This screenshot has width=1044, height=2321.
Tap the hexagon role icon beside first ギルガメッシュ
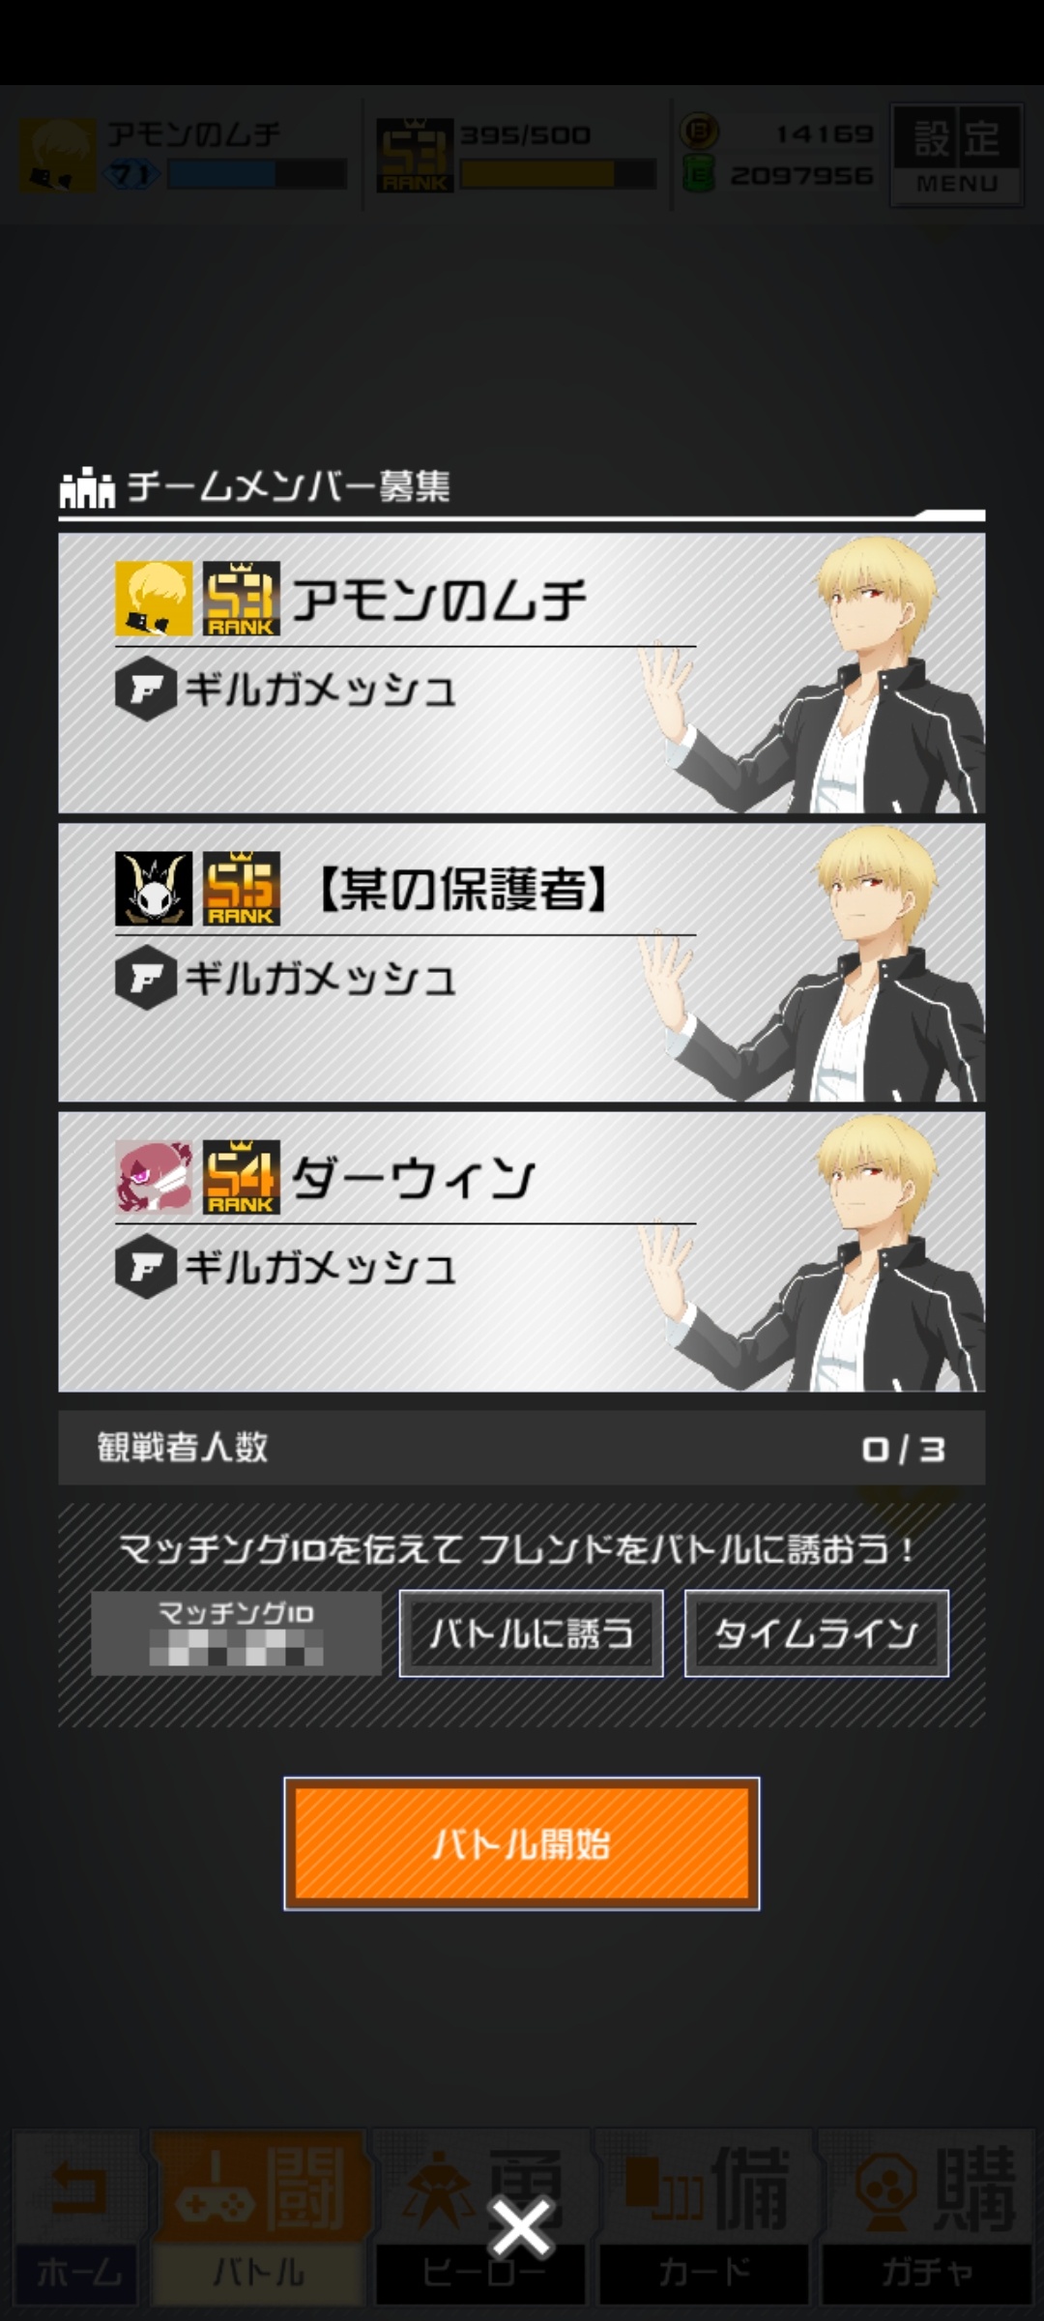[145, 690]
